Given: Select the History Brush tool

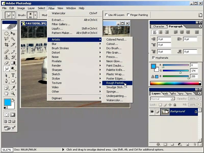Looking at the screenshot, I should (x=13, y=57).
